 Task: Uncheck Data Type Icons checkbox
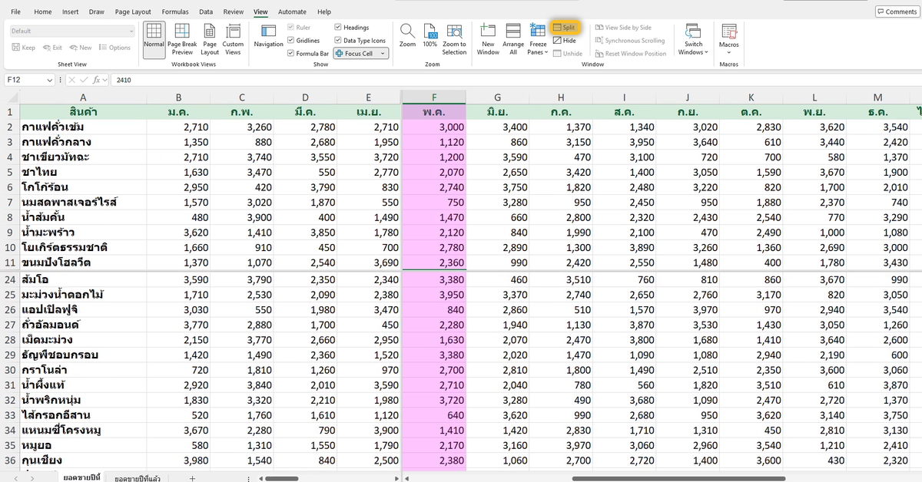(x=338, y=41)
